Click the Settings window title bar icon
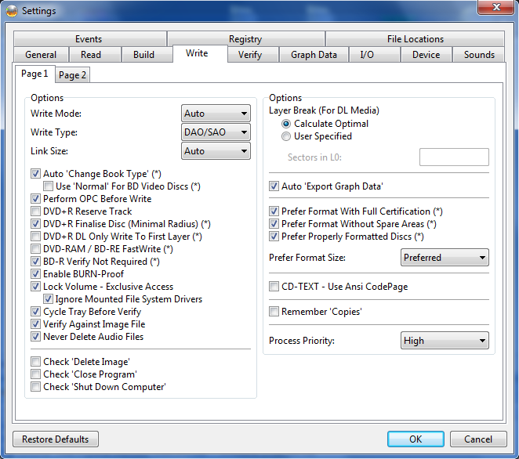 (11, 11)
